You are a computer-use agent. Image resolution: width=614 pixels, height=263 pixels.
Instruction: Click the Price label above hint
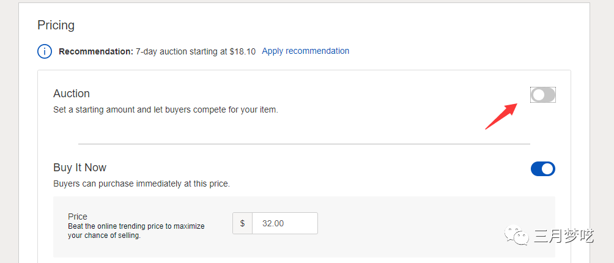pyautogui.click(x=78, y=217)
